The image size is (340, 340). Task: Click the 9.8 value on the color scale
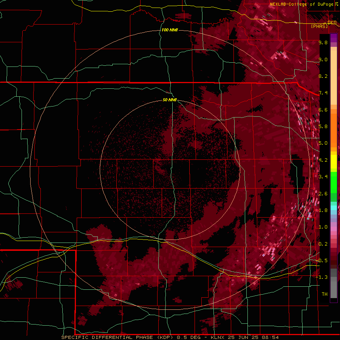323,42
